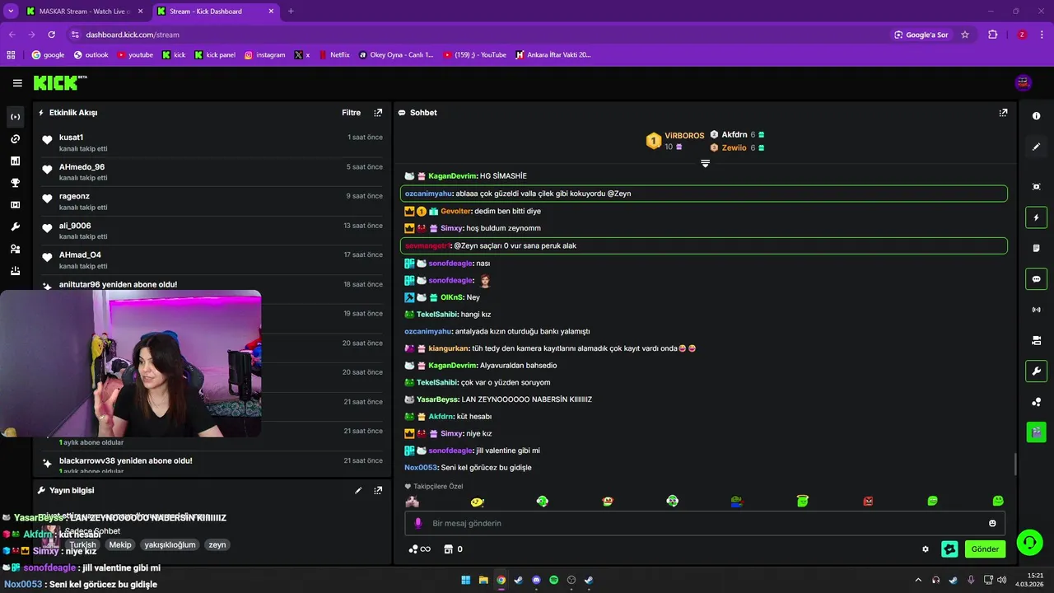Select the stream broadcast icon in left sidebar

click(x=15, y=117)
